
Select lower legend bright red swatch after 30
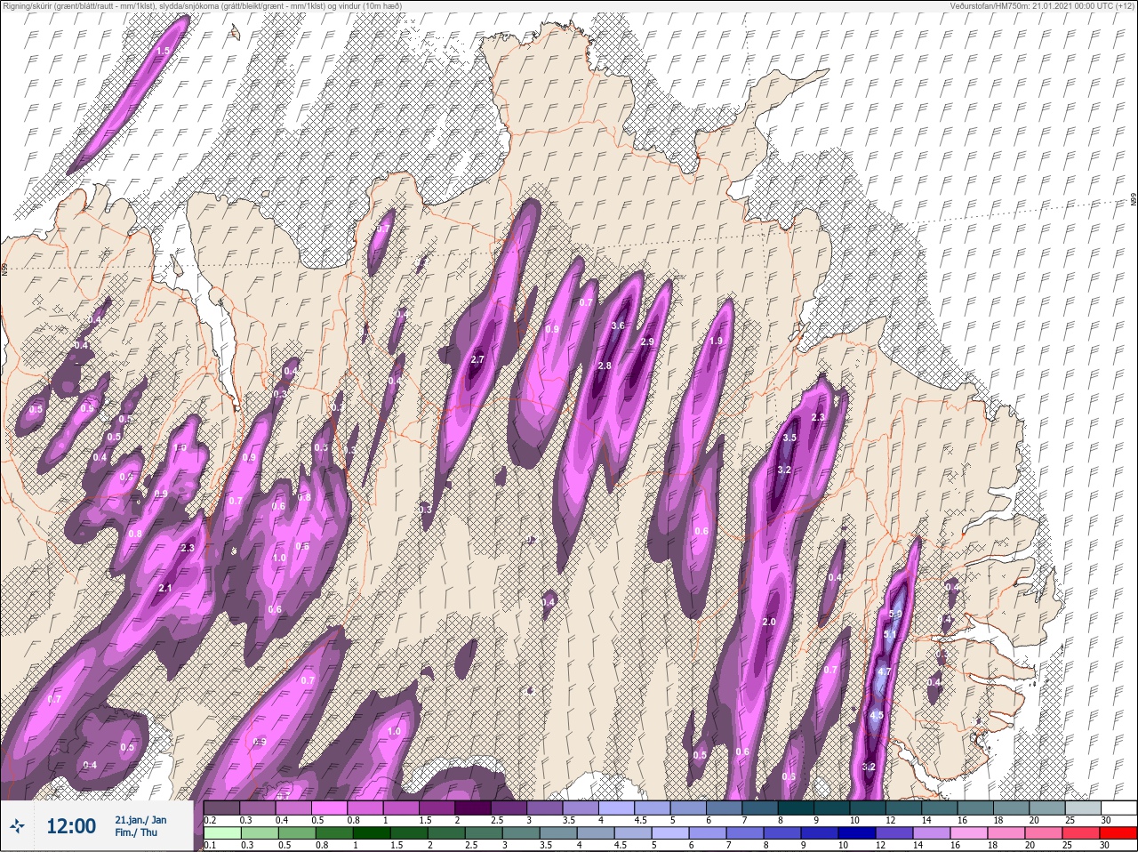[1118, 833]
